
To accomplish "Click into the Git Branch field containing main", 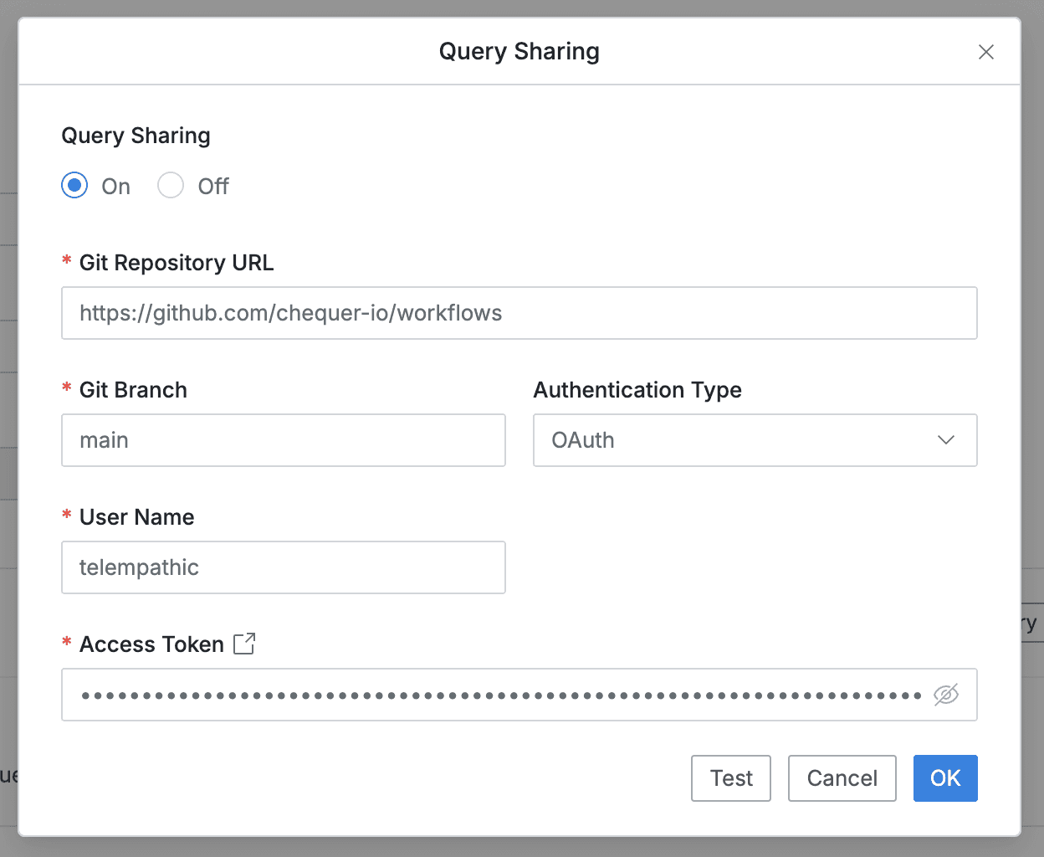I will (x=283, y=440).
